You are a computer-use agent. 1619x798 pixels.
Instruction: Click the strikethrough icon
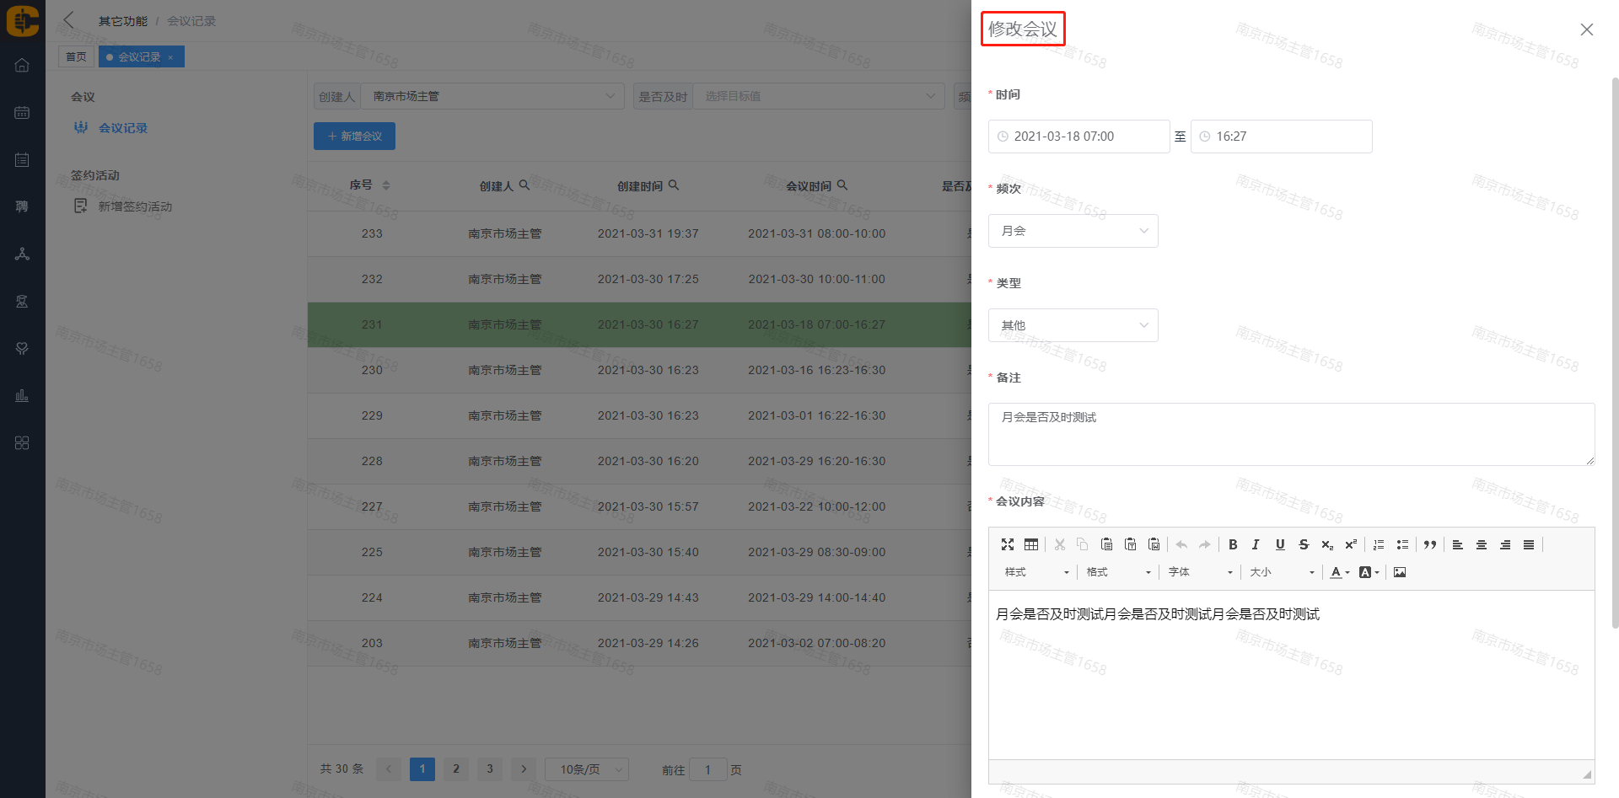[x=1304, y=545]
